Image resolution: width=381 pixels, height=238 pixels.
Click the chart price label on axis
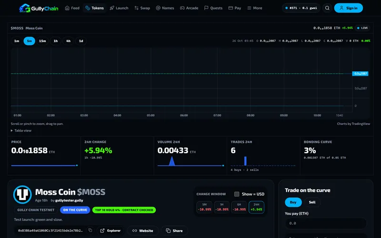360,74
